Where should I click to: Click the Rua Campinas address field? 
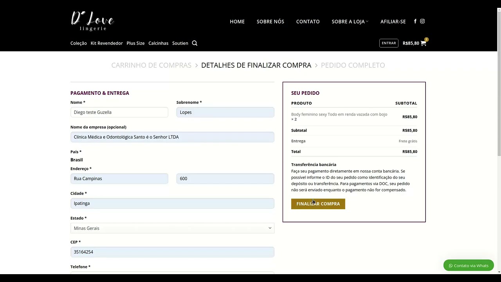[119, 178]
